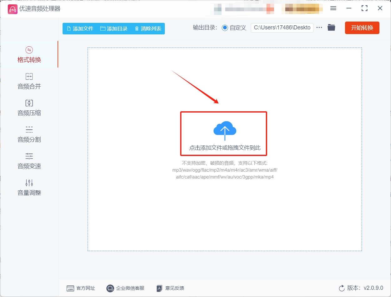Open the 音频压缩 (audio compression) tool

coord(29,108)
